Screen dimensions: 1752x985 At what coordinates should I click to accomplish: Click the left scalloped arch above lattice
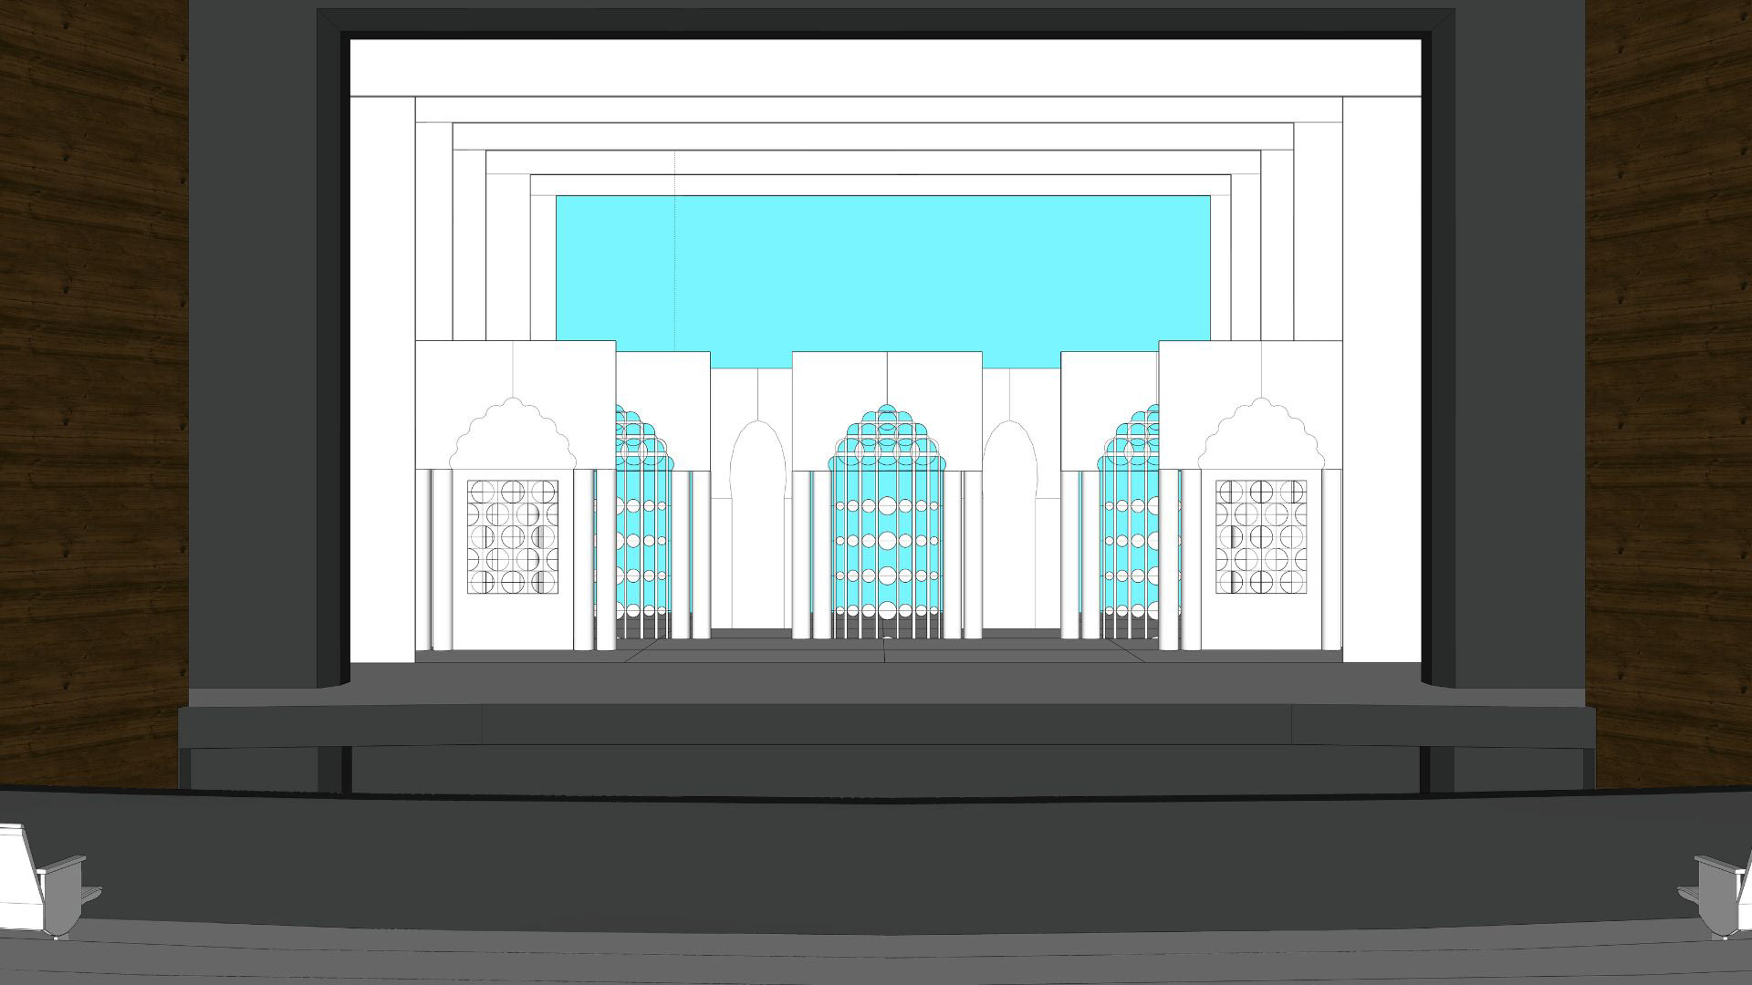point(513,436)
